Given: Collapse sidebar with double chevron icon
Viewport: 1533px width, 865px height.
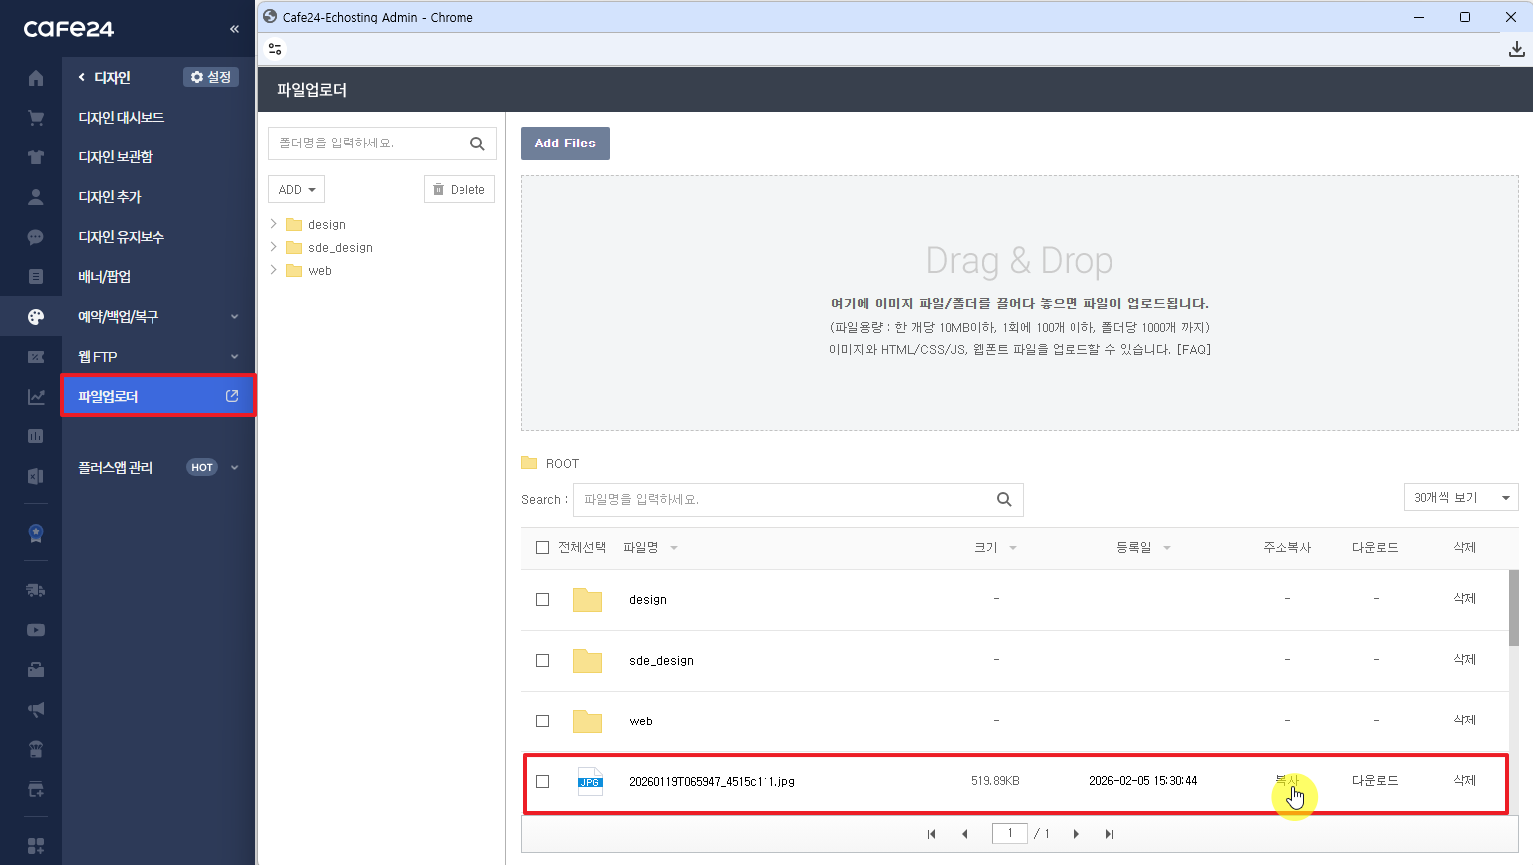Looking at the screenshot, I should click(234, 29).
